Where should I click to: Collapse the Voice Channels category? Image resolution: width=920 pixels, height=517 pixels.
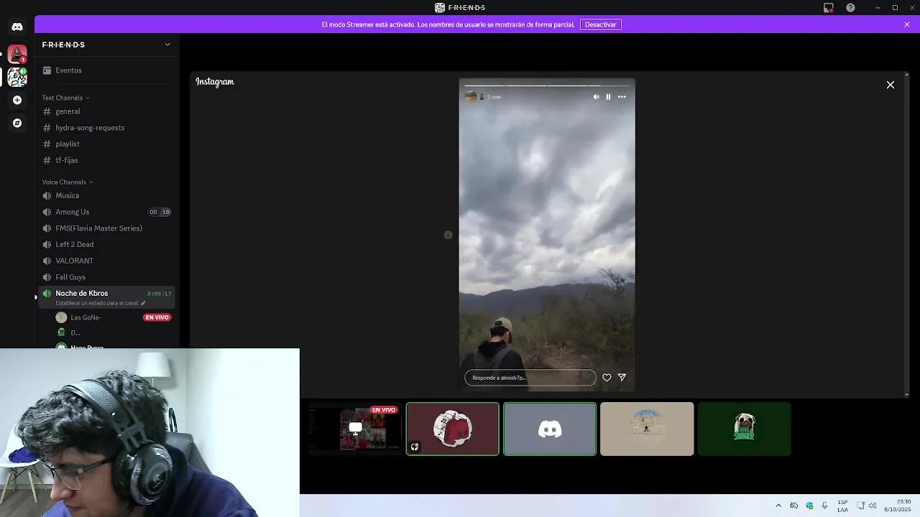[x=68, y=182]
